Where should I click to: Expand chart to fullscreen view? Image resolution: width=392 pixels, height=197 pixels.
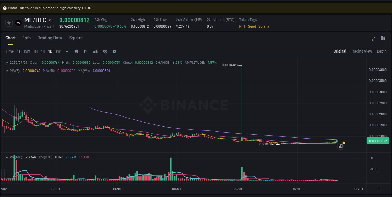coord(373,38)
